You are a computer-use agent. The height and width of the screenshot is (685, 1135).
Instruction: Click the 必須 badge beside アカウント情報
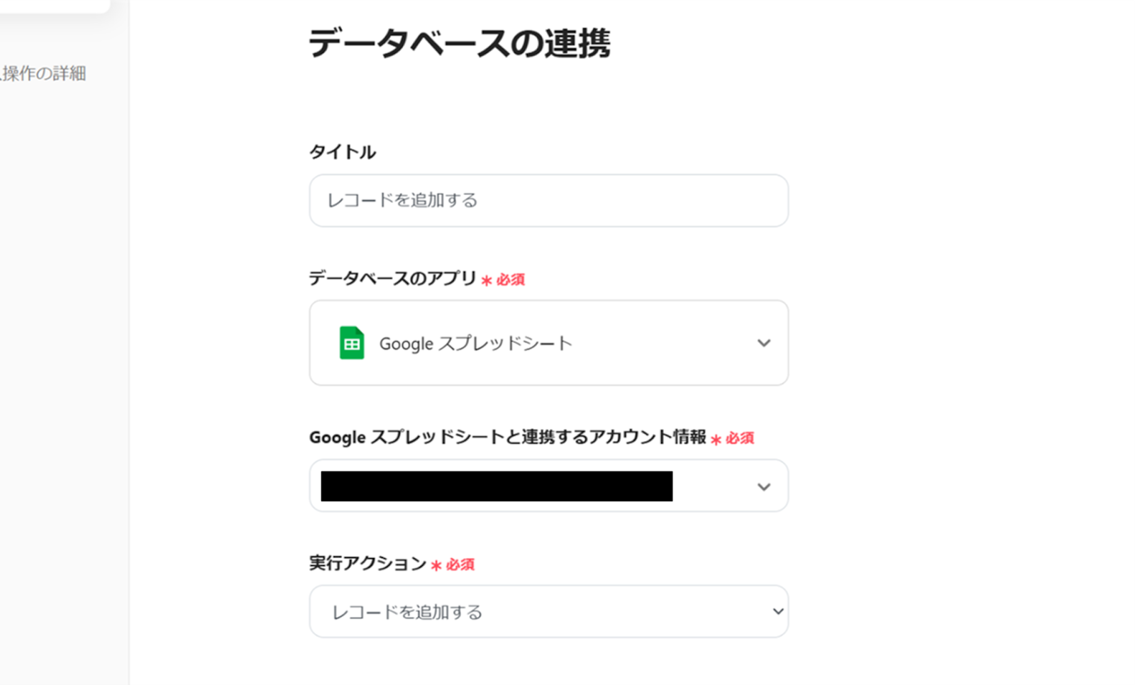pos(740,439)
